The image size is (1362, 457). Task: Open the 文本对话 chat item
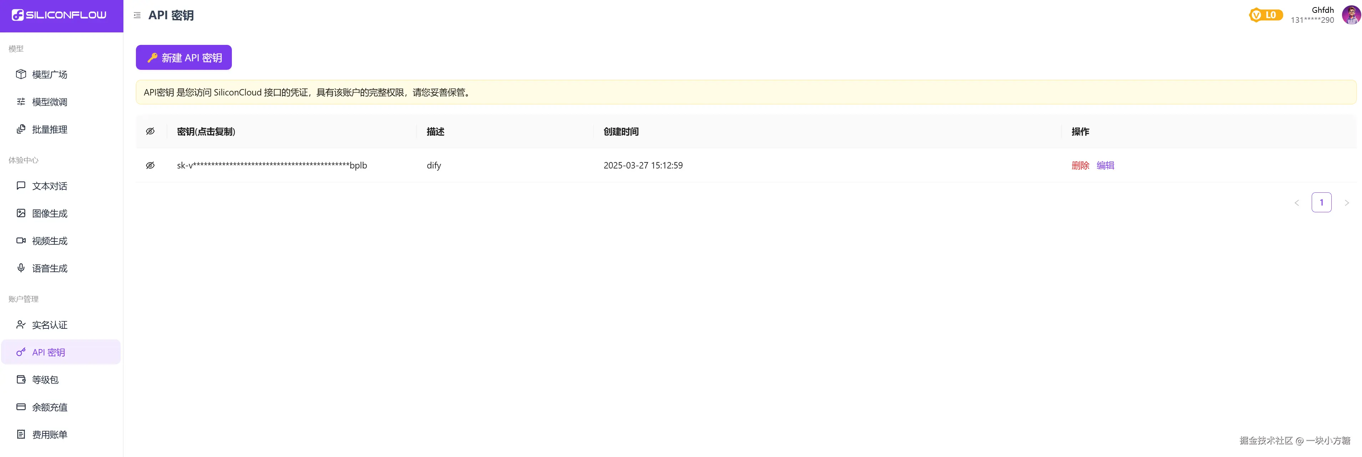coord(49,186)
